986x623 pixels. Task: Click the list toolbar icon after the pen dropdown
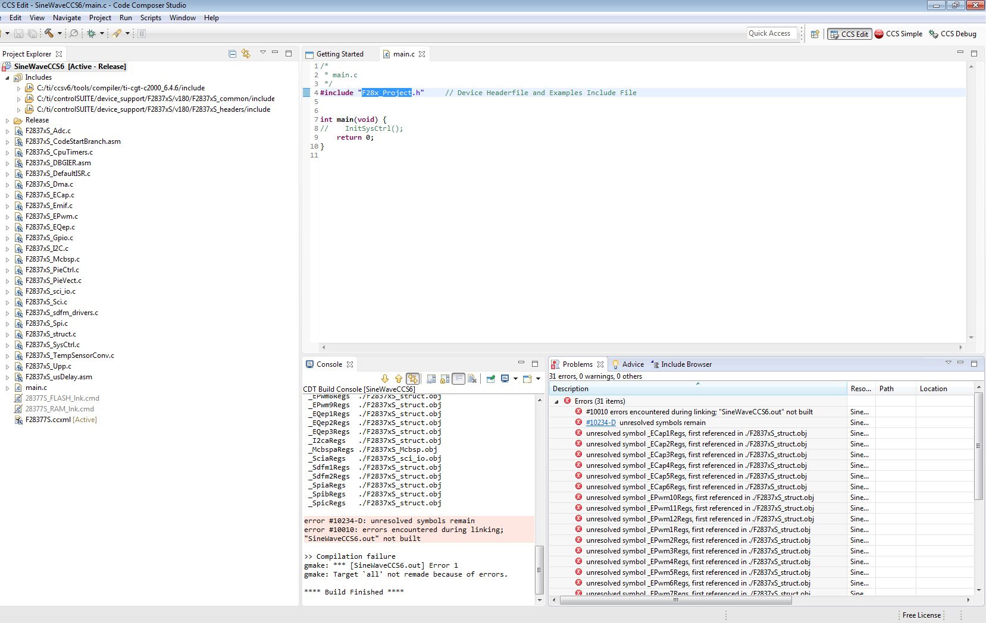[x=142, y=34]
